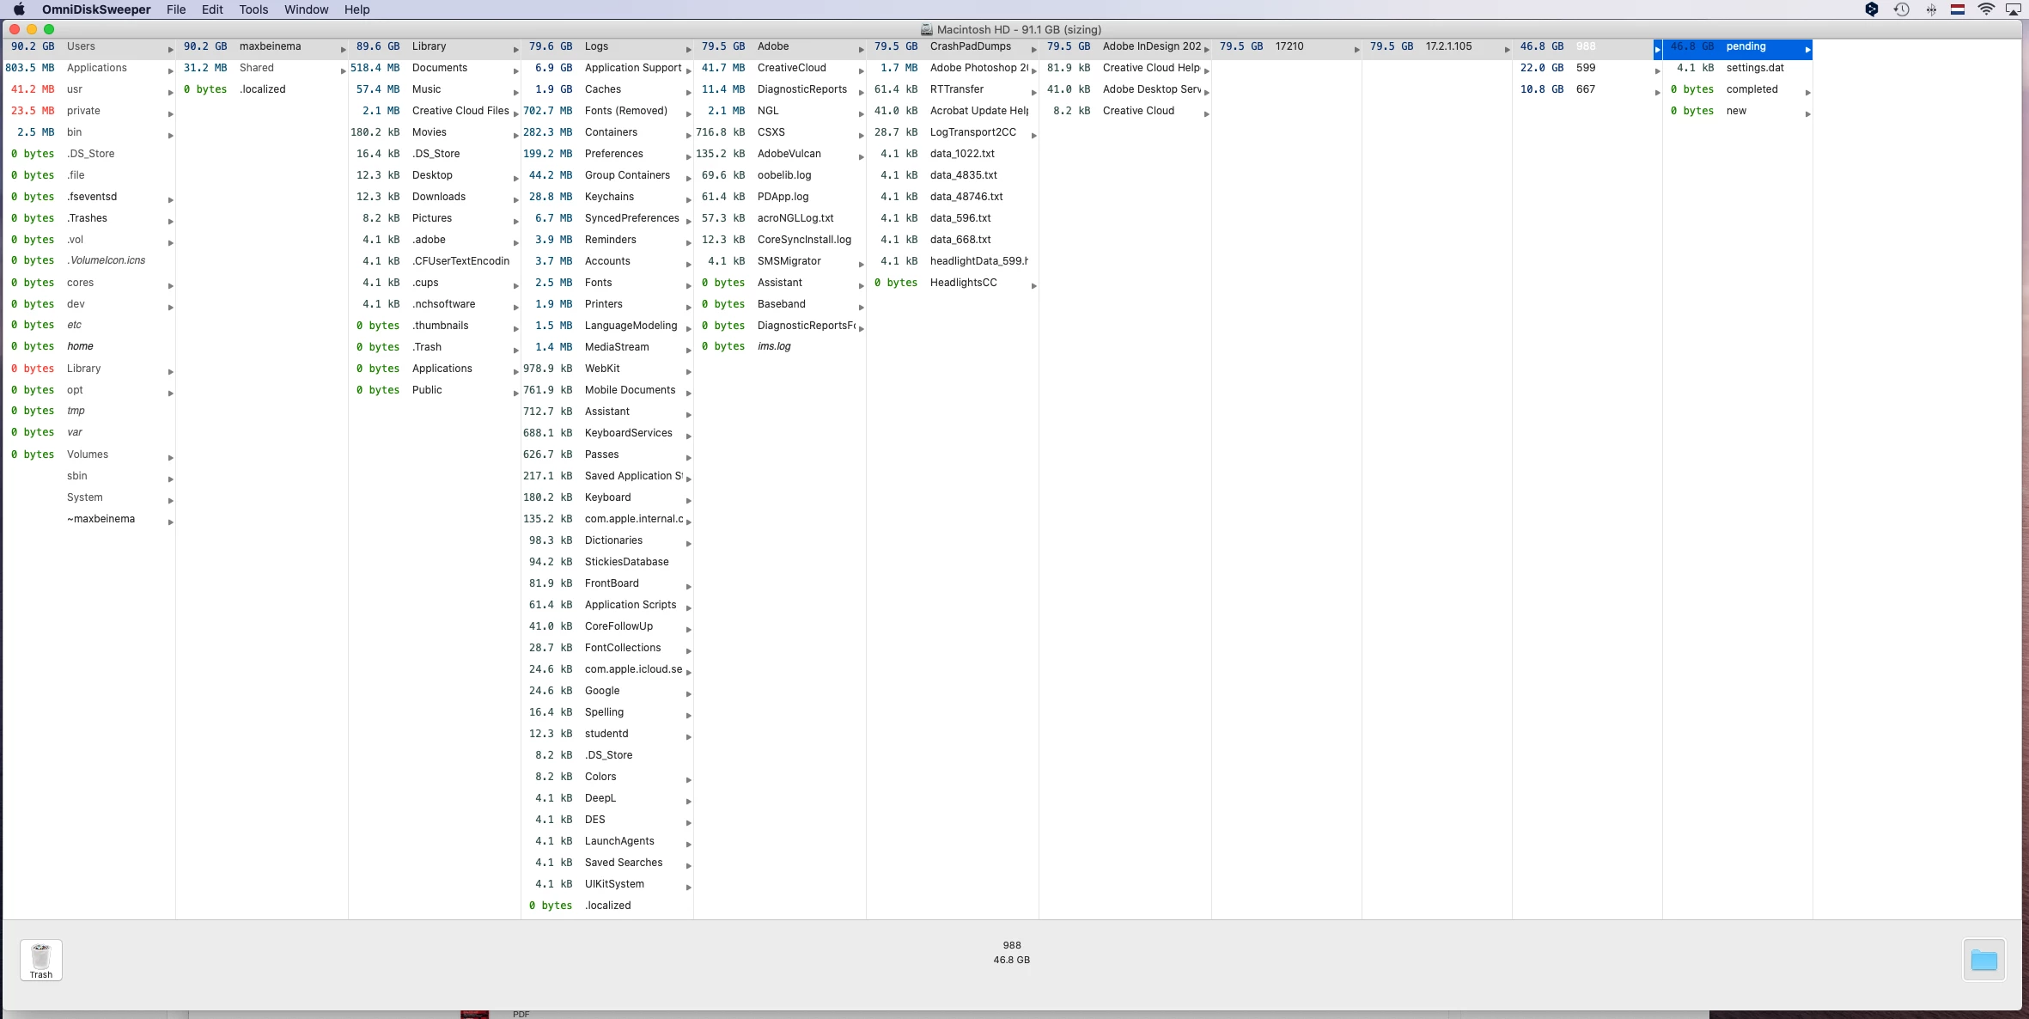Click the AirPlay display menu icon
The width and height of the screenshot is (2029, 1019).
(2013, 9)
